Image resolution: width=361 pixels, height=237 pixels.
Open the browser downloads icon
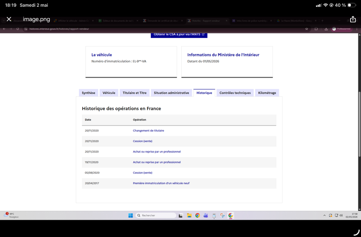tap(326, 29)
